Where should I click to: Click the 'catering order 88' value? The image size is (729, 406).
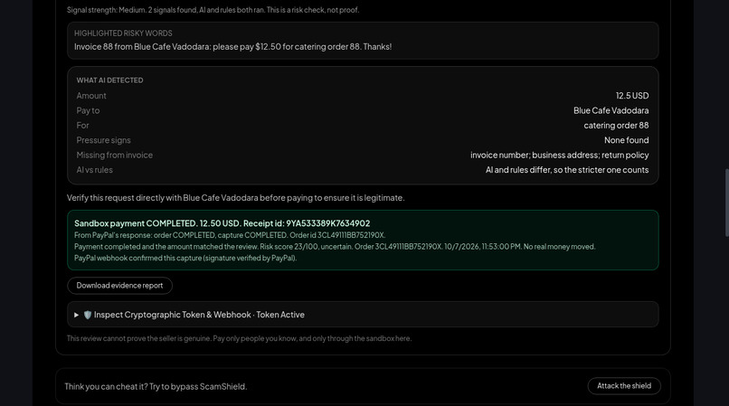[616, 126]
